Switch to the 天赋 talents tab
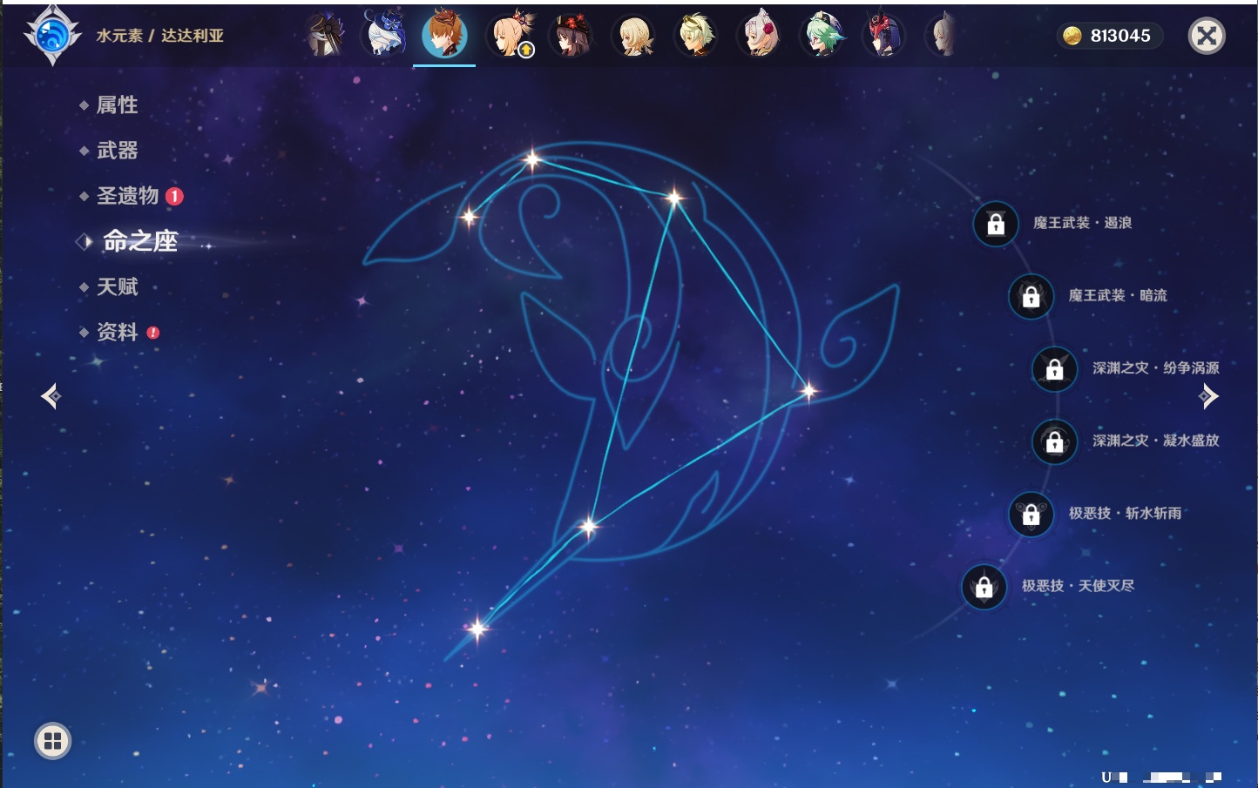Viewport: 1258px width, 788px height. pyautogui.click(x=117, y=286)
